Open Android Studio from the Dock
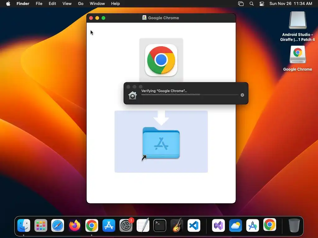The width and height of the screenshot is (318, 238). 252,225
